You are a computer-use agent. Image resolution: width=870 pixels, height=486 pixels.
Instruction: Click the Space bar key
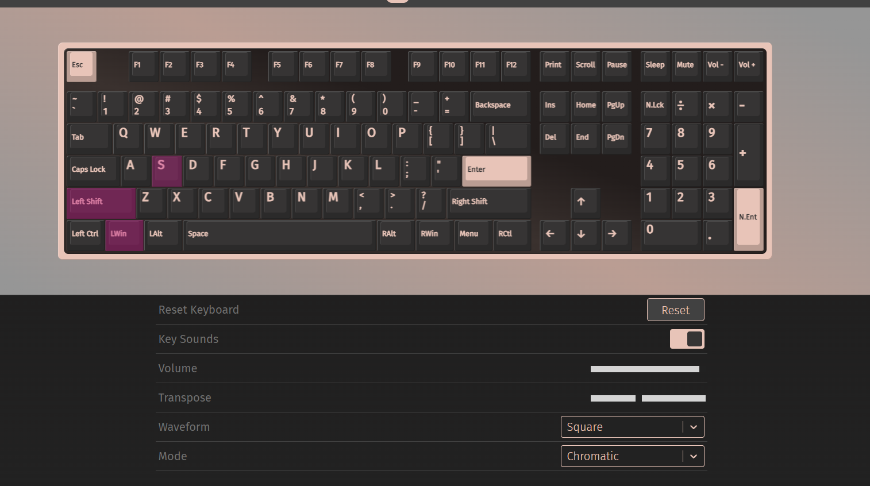pyautogui.click(x=280, y=235)
